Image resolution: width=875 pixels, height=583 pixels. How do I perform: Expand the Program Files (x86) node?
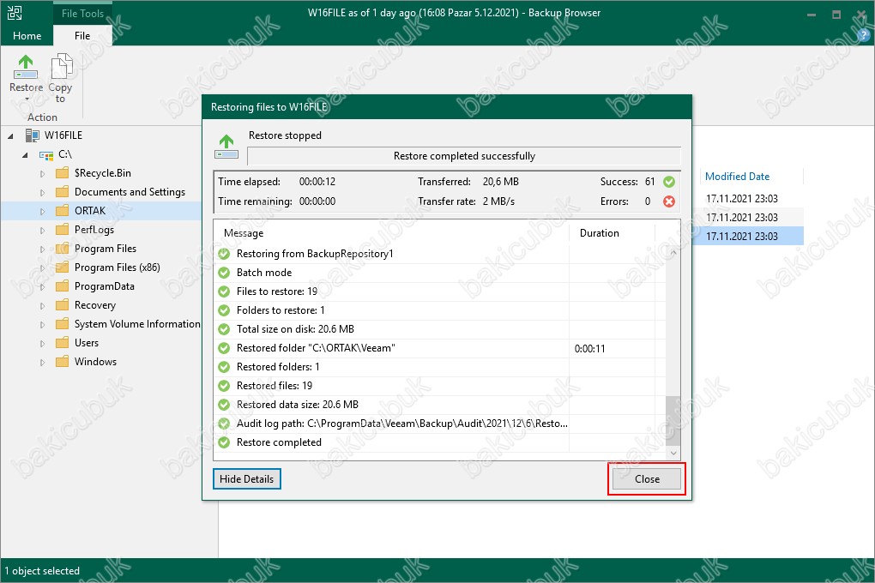point(42,267)
